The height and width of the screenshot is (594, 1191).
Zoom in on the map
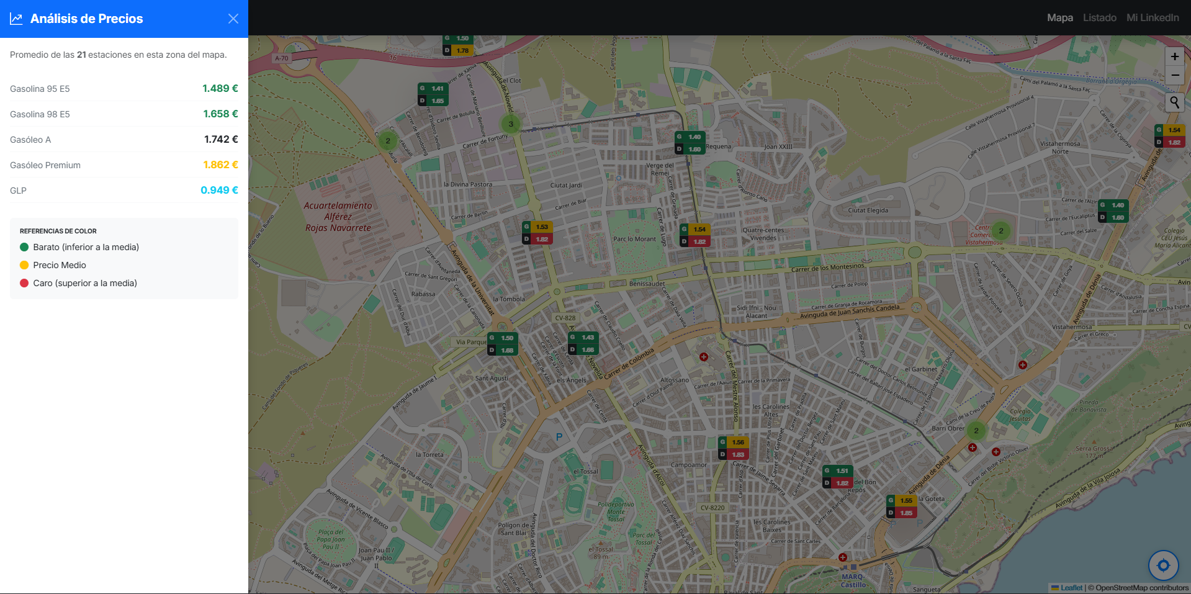tap(1174, 56)
